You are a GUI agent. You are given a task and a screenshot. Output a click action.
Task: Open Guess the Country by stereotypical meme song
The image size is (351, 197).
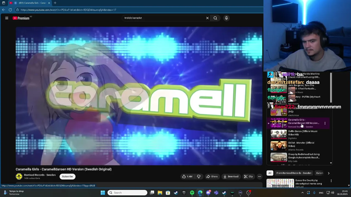[x=308, y=182]
